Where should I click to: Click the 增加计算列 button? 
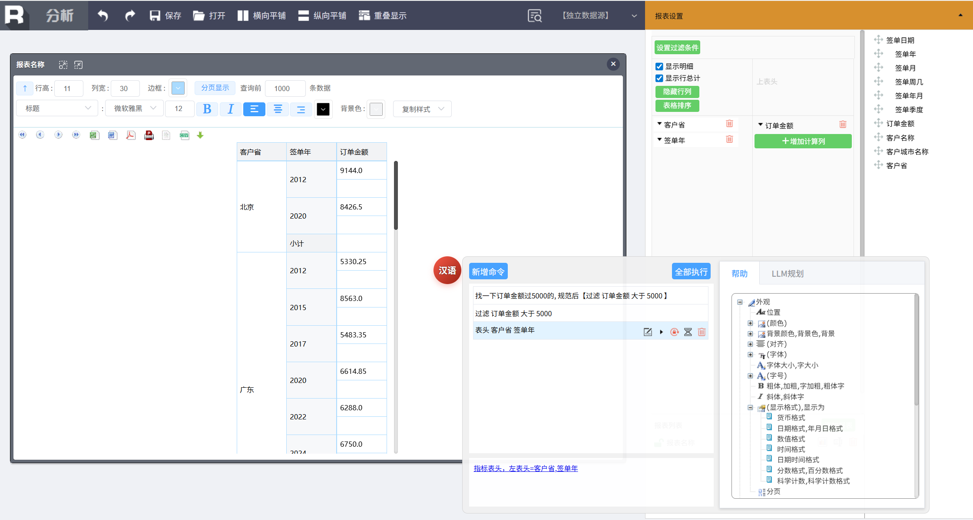click(x=803, y=141)
